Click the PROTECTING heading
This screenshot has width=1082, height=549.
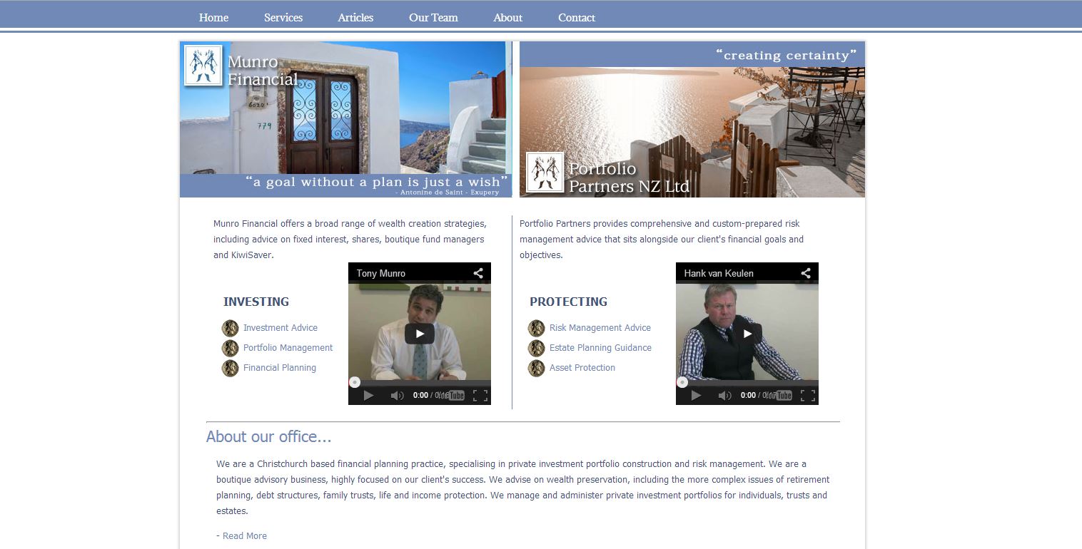pos(569,302)
